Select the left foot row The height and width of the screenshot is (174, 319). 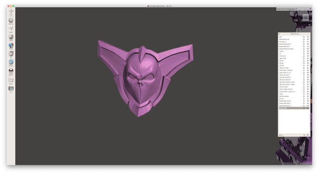click(294, 65)
